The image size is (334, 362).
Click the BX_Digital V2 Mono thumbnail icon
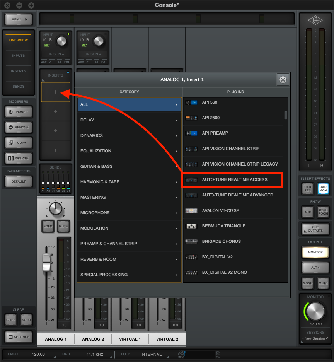tap(191, 272)
